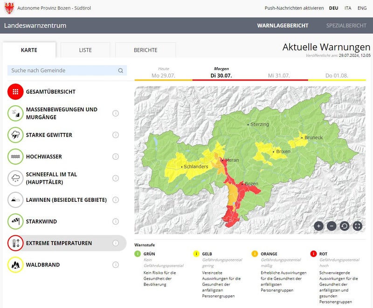
Task: Switch language to ITA
Action: pos(348,8)
